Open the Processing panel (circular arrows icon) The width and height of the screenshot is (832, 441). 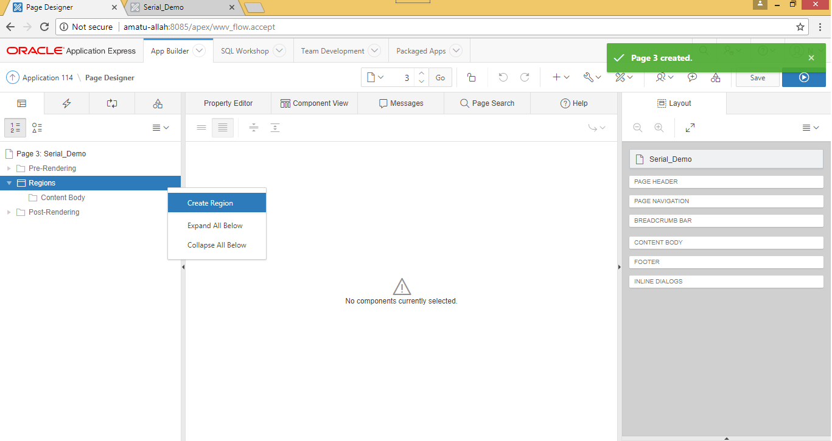[111, 103]
